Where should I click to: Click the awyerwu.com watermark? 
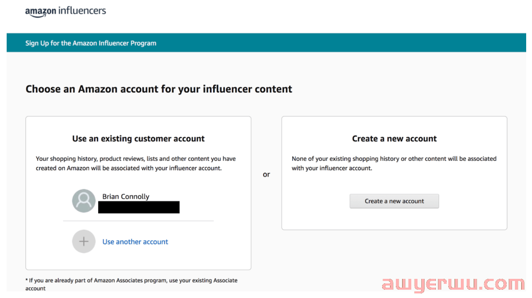coord(453,283)
